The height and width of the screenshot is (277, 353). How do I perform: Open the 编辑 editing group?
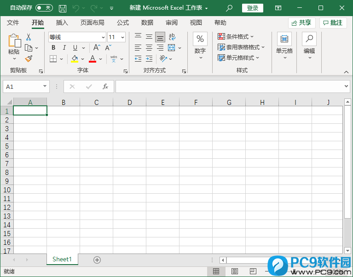point(309,46)
